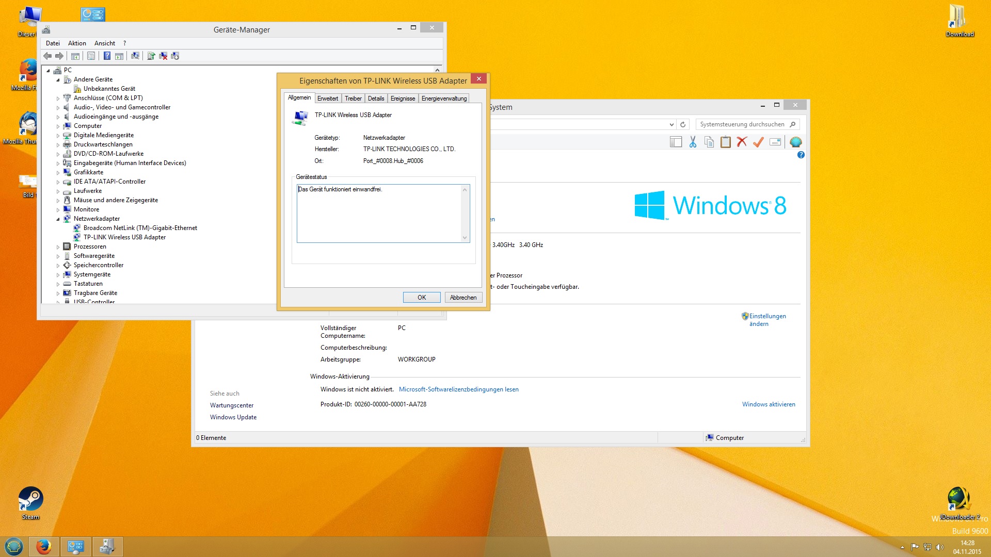Click the Classic Shell seashell icon
991x557 pixels.
[x=795, y=142]
